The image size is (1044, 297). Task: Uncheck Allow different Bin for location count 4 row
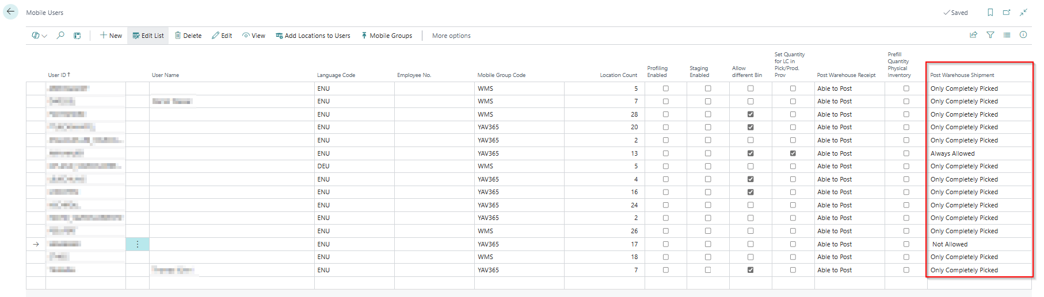[750, 179]
